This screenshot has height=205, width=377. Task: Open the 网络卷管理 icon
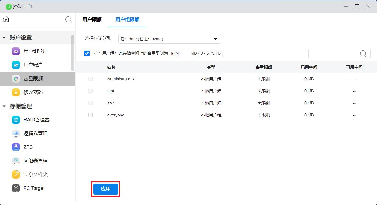[x=16, y=161]
